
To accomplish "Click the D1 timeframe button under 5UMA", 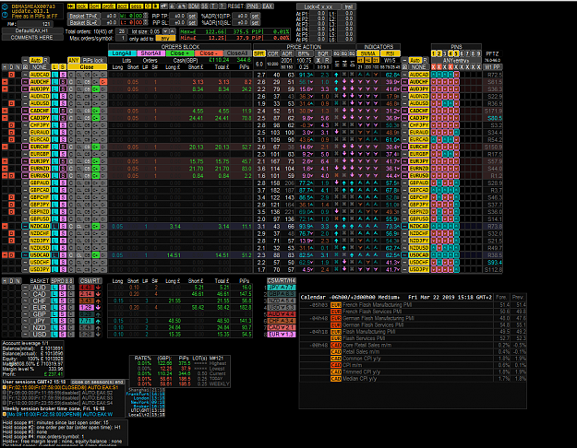I will (376, 60).
